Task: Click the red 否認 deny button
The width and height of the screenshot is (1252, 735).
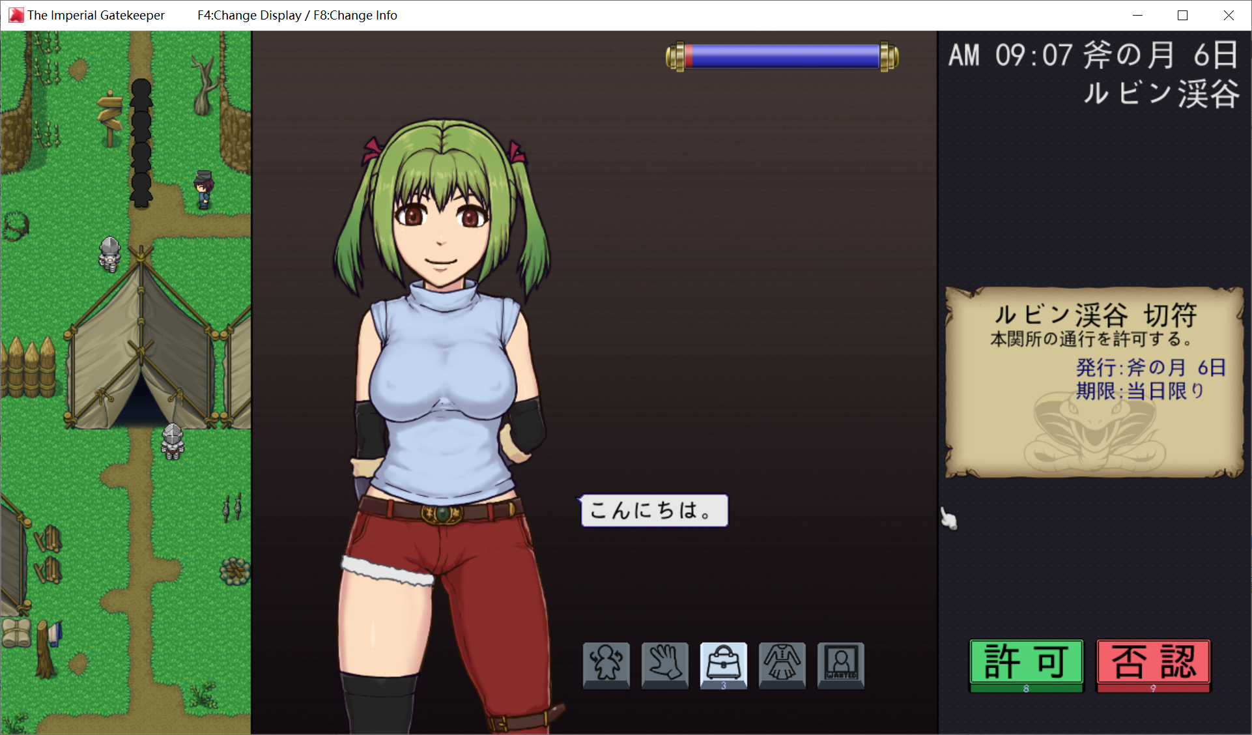Action: point(1154,666)
